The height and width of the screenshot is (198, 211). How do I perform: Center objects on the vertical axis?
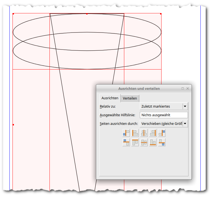[144, 133]
